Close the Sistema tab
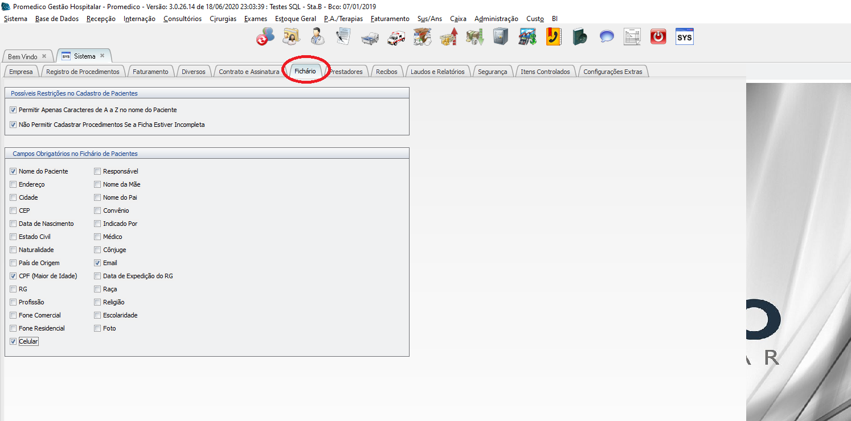Screen dimensions: 851x421 [x=103, y=56]
